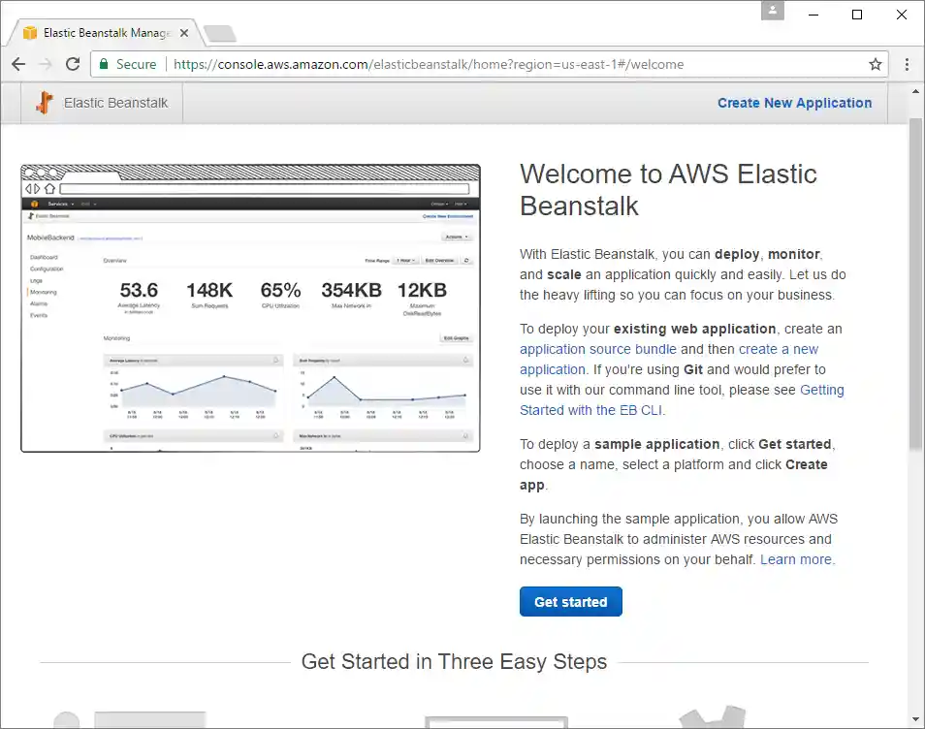Open Create New Application
925x729 pixels.
(794, 103)
